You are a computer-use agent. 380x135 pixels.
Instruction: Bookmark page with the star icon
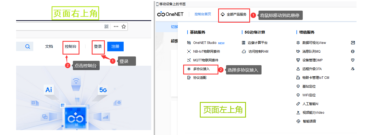pos(124,26)
